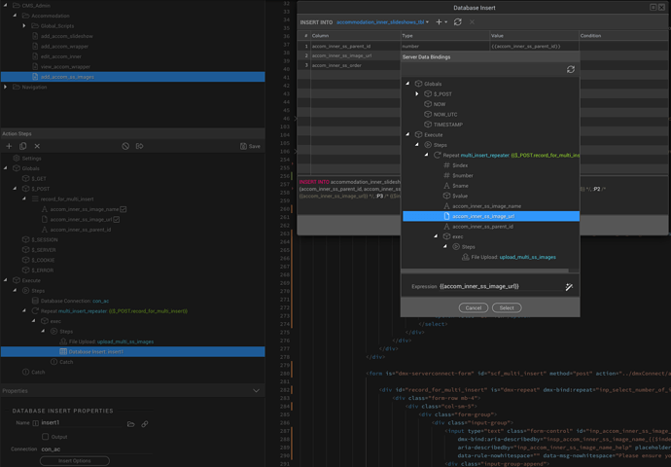This screenshot has width=671, height=467.
Task: Click the Expression input field
Action: pos(500,286)
